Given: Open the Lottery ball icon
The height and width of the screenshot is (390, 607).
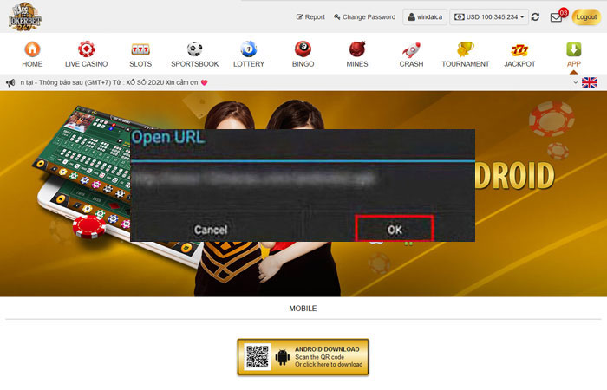Looking at the screenshot, I should tap(249, 49).
